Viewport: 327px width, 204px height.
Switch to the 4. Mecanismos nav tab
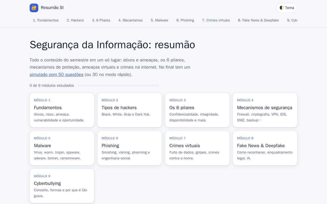tap(131, 20)
